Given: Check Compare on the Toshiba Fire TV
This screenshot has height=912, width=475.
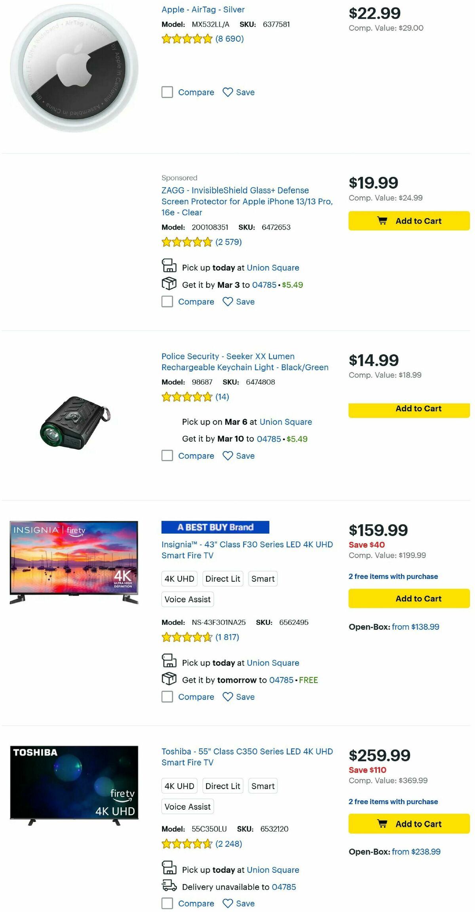Looking at the screenshot, I should 167,903.
